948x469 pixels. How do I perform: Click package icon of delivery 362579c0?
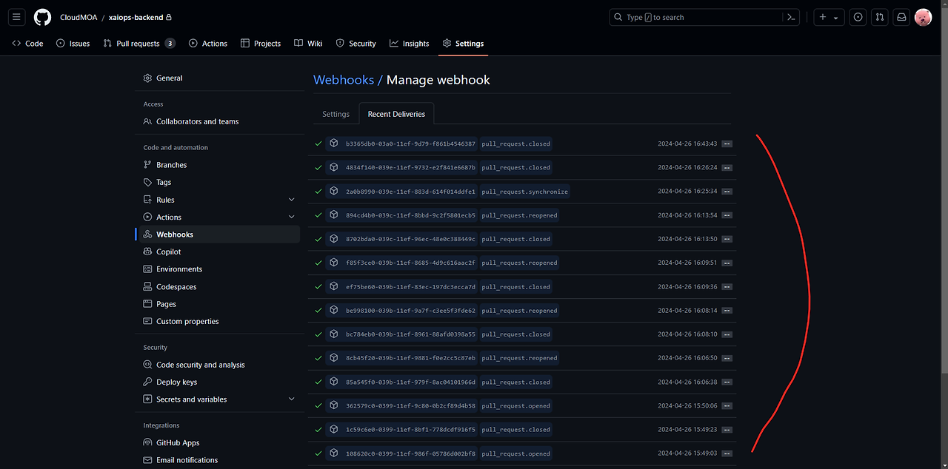tap(334, 405)
